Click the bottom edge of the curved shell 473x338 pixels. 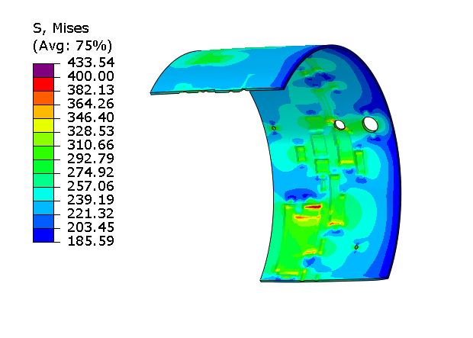pos(320,281)
